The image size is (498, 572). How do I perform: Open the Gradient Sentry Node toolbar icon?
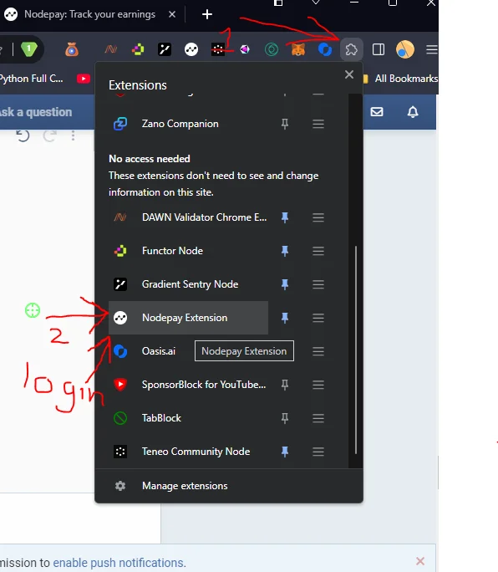pyautogui.click(x=165, y=49)
